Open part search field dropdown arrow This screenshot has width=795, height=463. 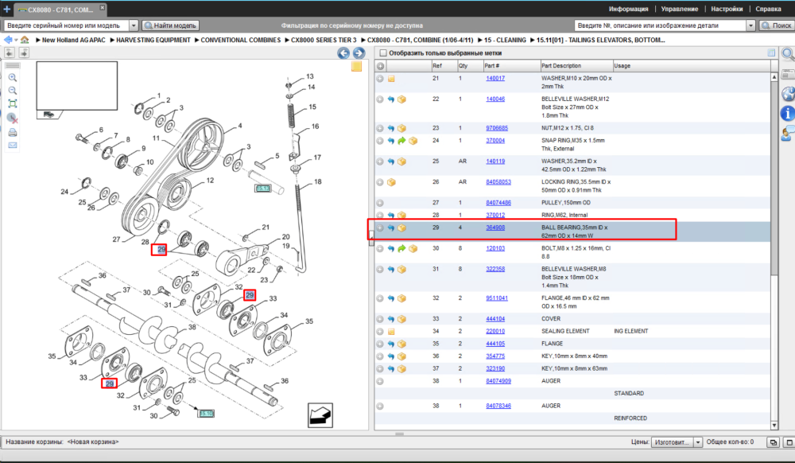click(751, 25)
